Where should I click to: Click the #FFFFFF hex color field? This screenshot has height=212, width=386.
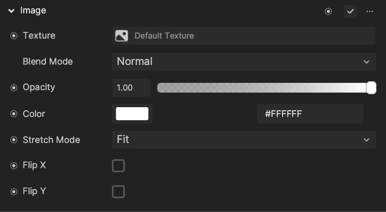[x=310, y=114]
